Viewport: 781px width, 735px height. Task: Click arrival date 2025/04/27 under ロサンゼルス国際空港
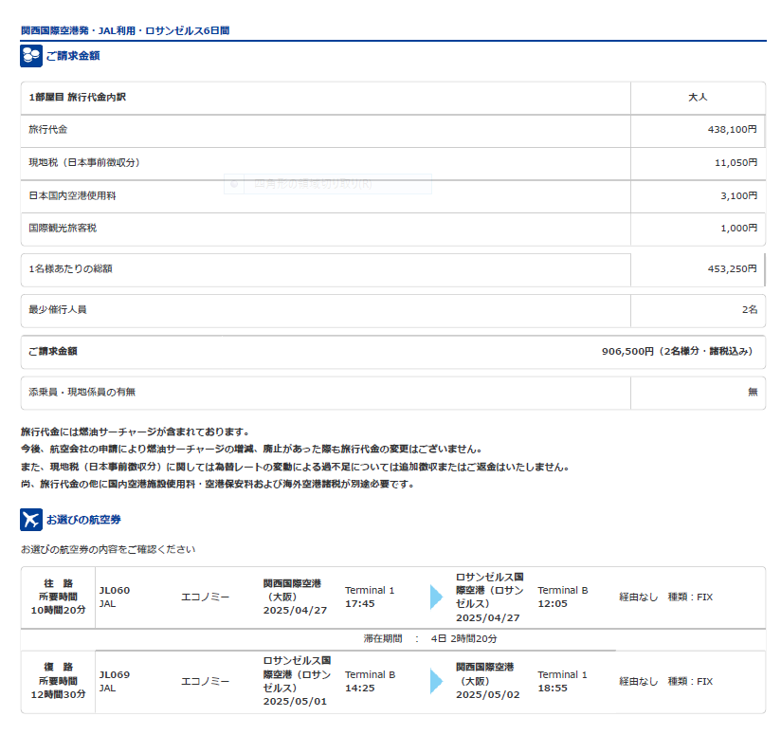[487, 618]
